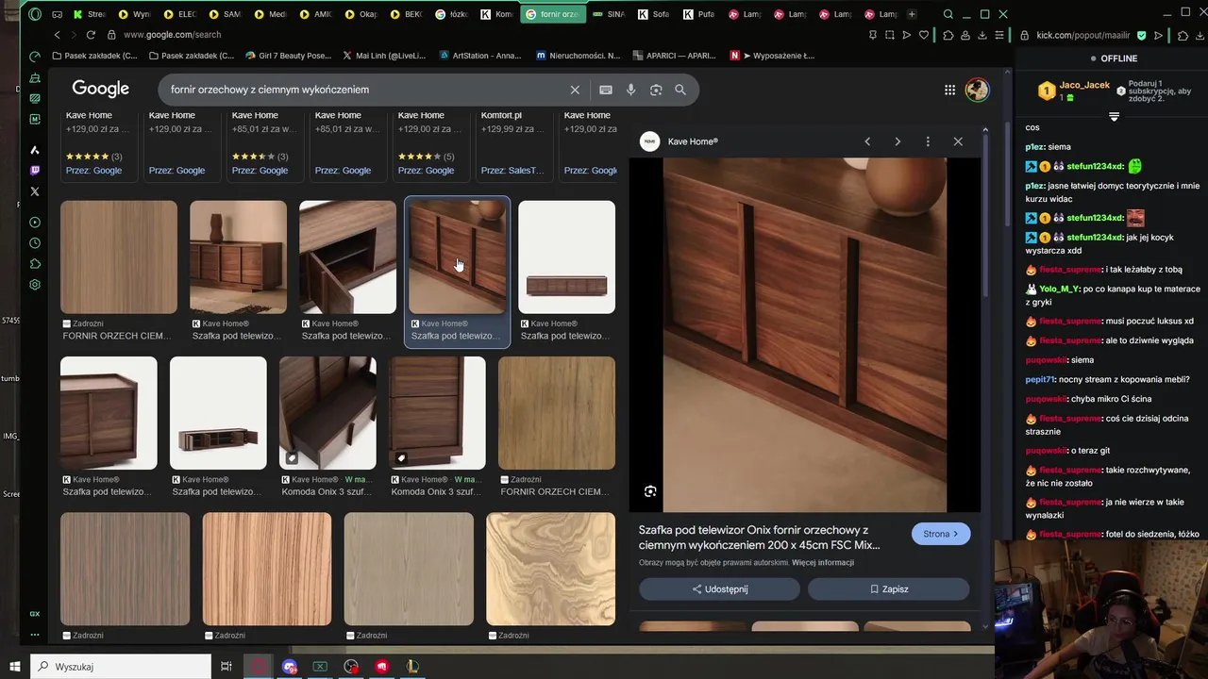
Task: Open Twitch in Opera GX sidebar
Action: click(x=35, y=171)
